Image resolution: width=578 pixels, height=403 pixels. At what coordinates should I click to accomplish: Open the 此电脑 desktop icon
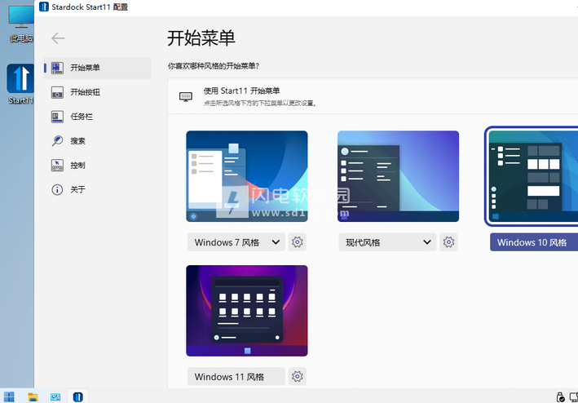21,23
